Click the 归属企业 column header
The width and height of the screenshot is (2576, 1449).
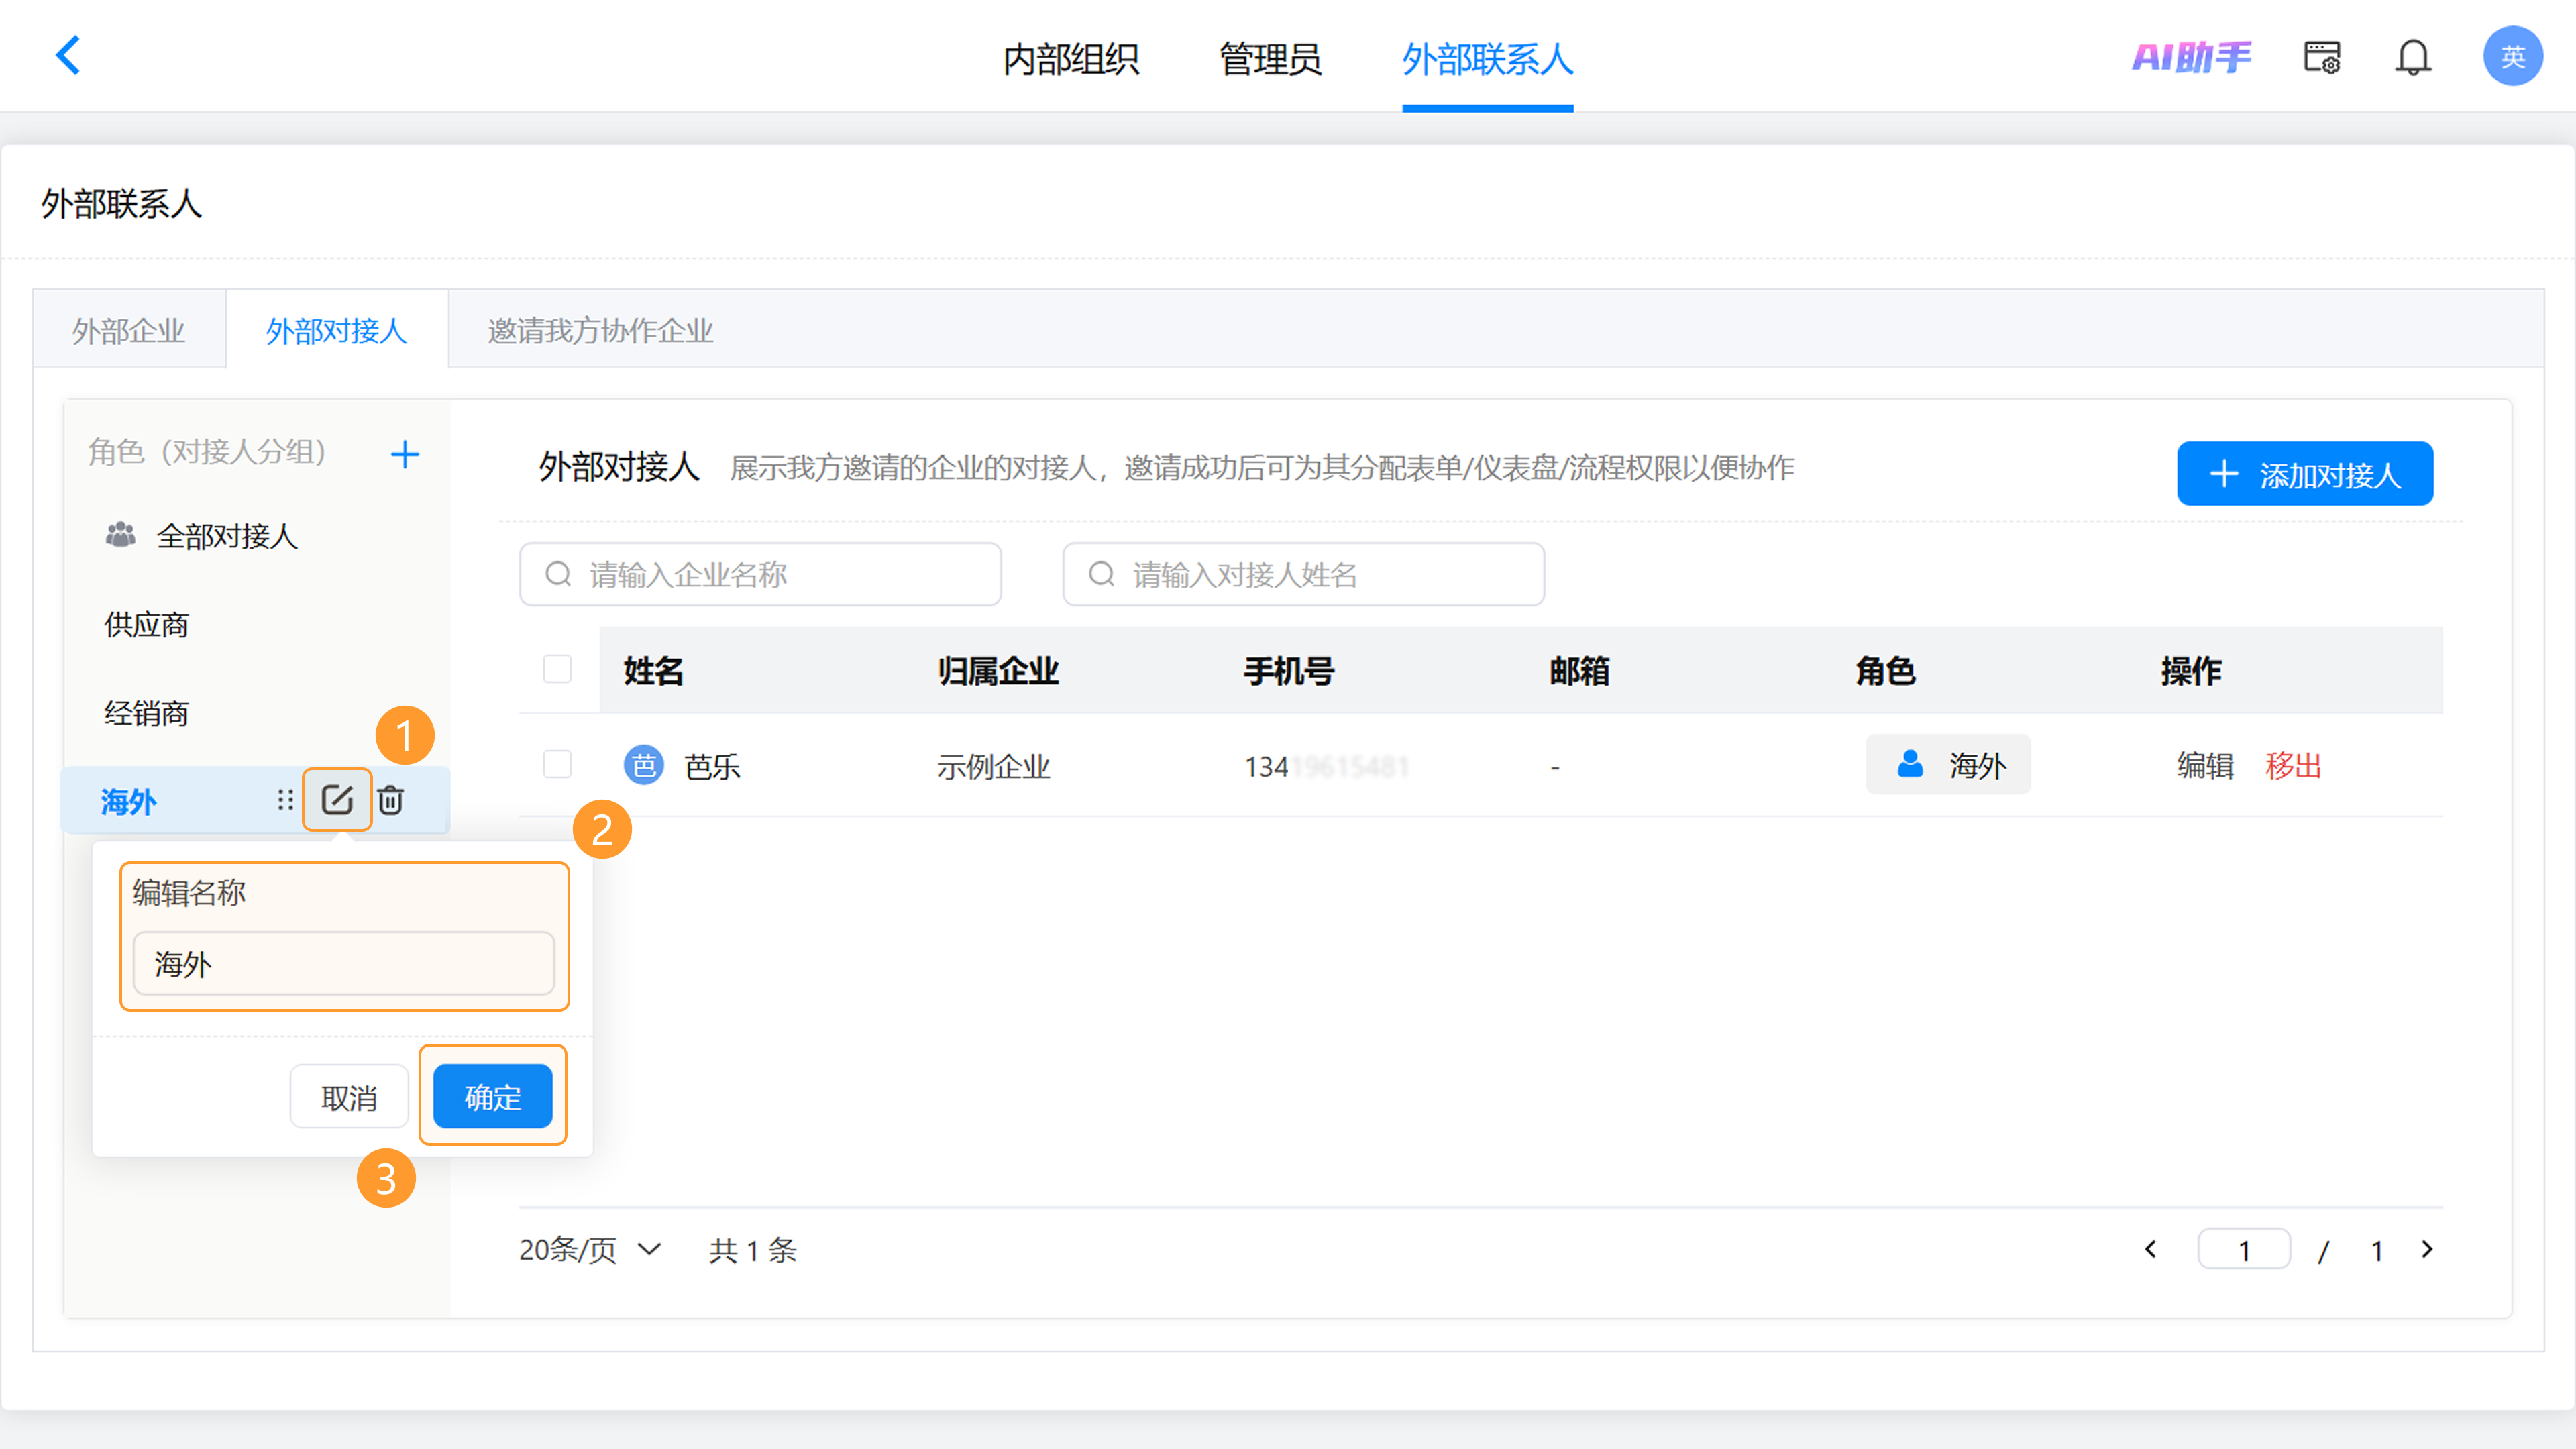pos(998,670)
